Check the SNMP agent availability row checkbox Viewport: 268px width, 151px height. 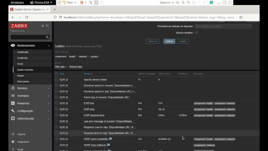click(57, 139)
